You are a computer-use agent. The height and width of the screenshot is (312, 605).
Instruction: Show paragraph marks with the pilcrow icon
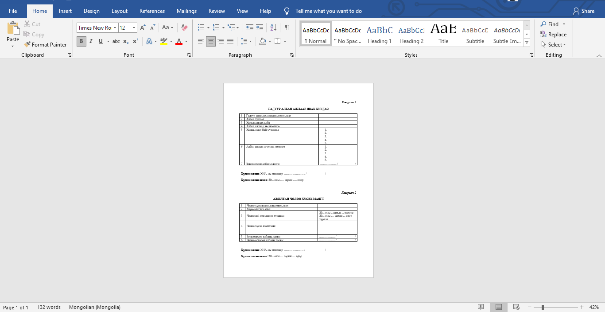point(287,27)
